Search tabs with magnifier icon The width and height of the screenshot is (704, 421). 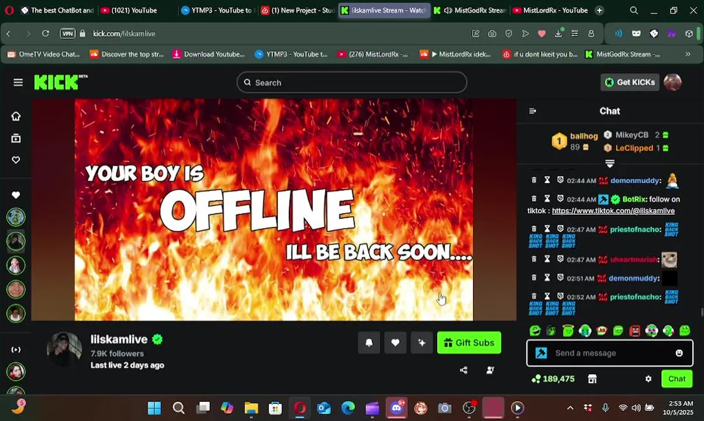(634, 10)
